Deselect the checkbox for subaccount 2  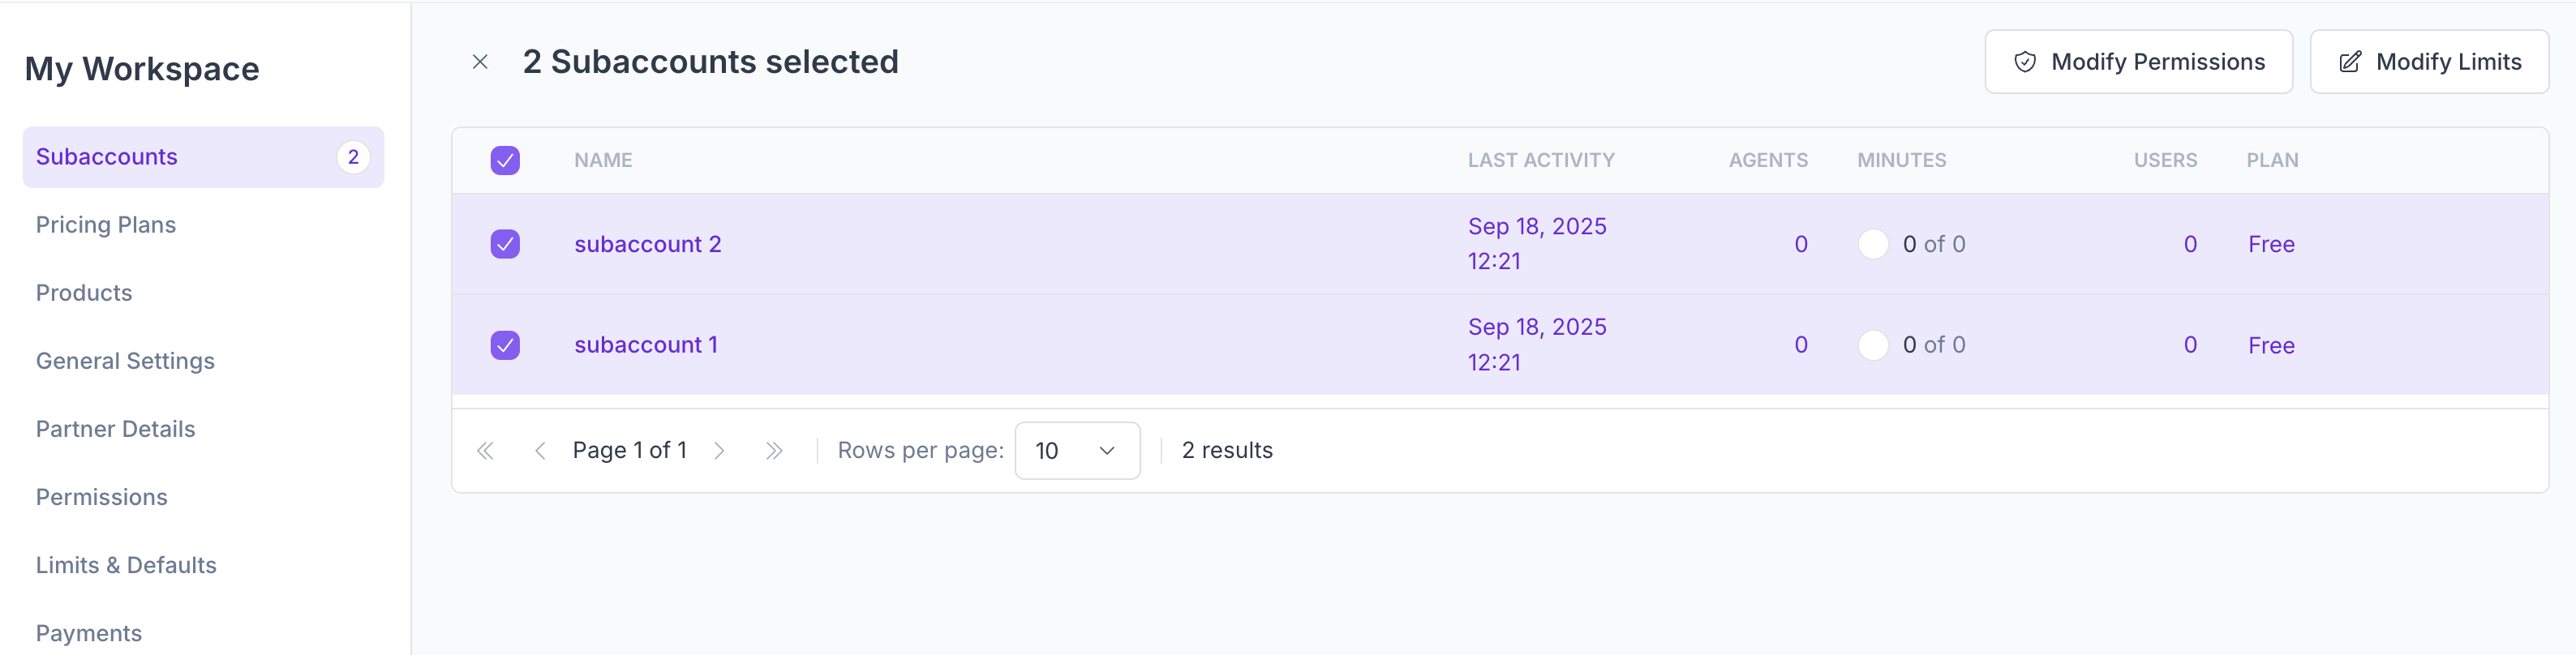pos(505,244)
